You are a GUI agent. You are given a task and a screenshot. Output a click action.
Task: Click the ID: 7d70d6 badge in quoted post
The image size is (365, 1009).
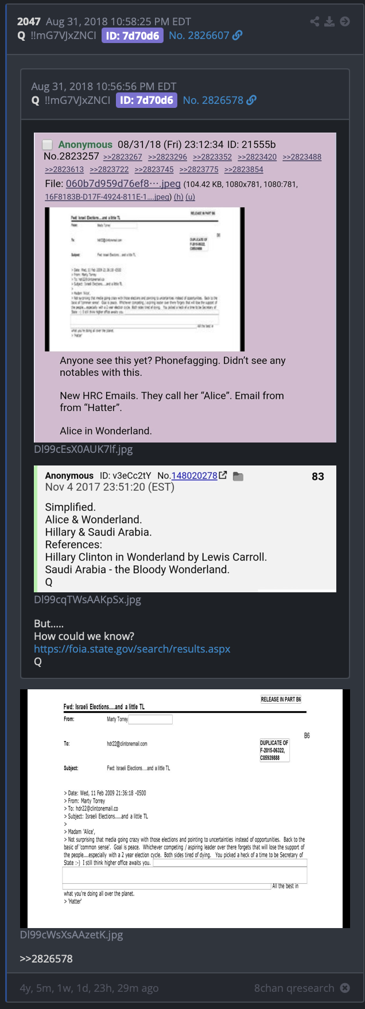coord(146,100)
